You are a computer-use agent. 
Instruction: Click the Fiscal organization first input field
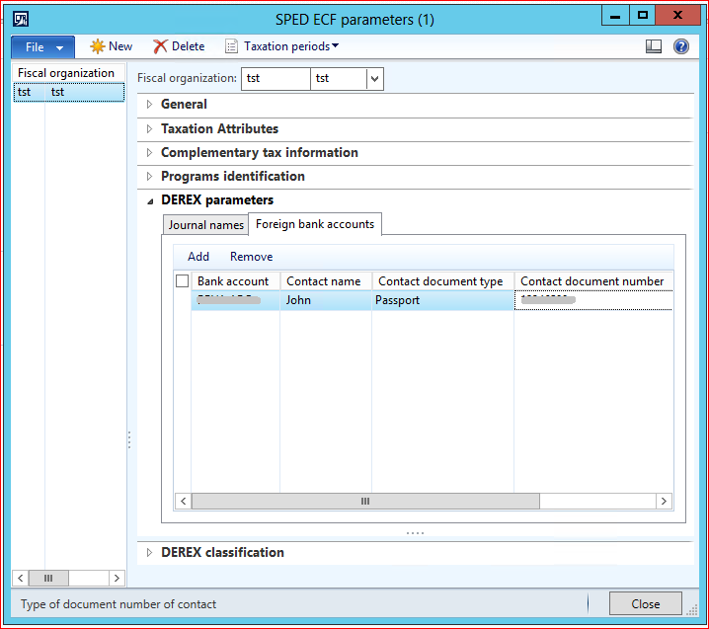276,79
